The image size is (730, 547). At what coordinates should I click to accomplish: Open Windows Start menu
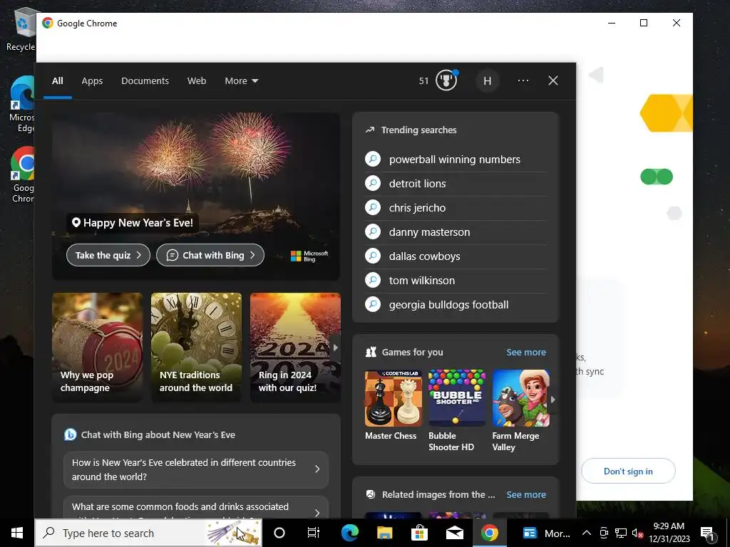point(17,533)
